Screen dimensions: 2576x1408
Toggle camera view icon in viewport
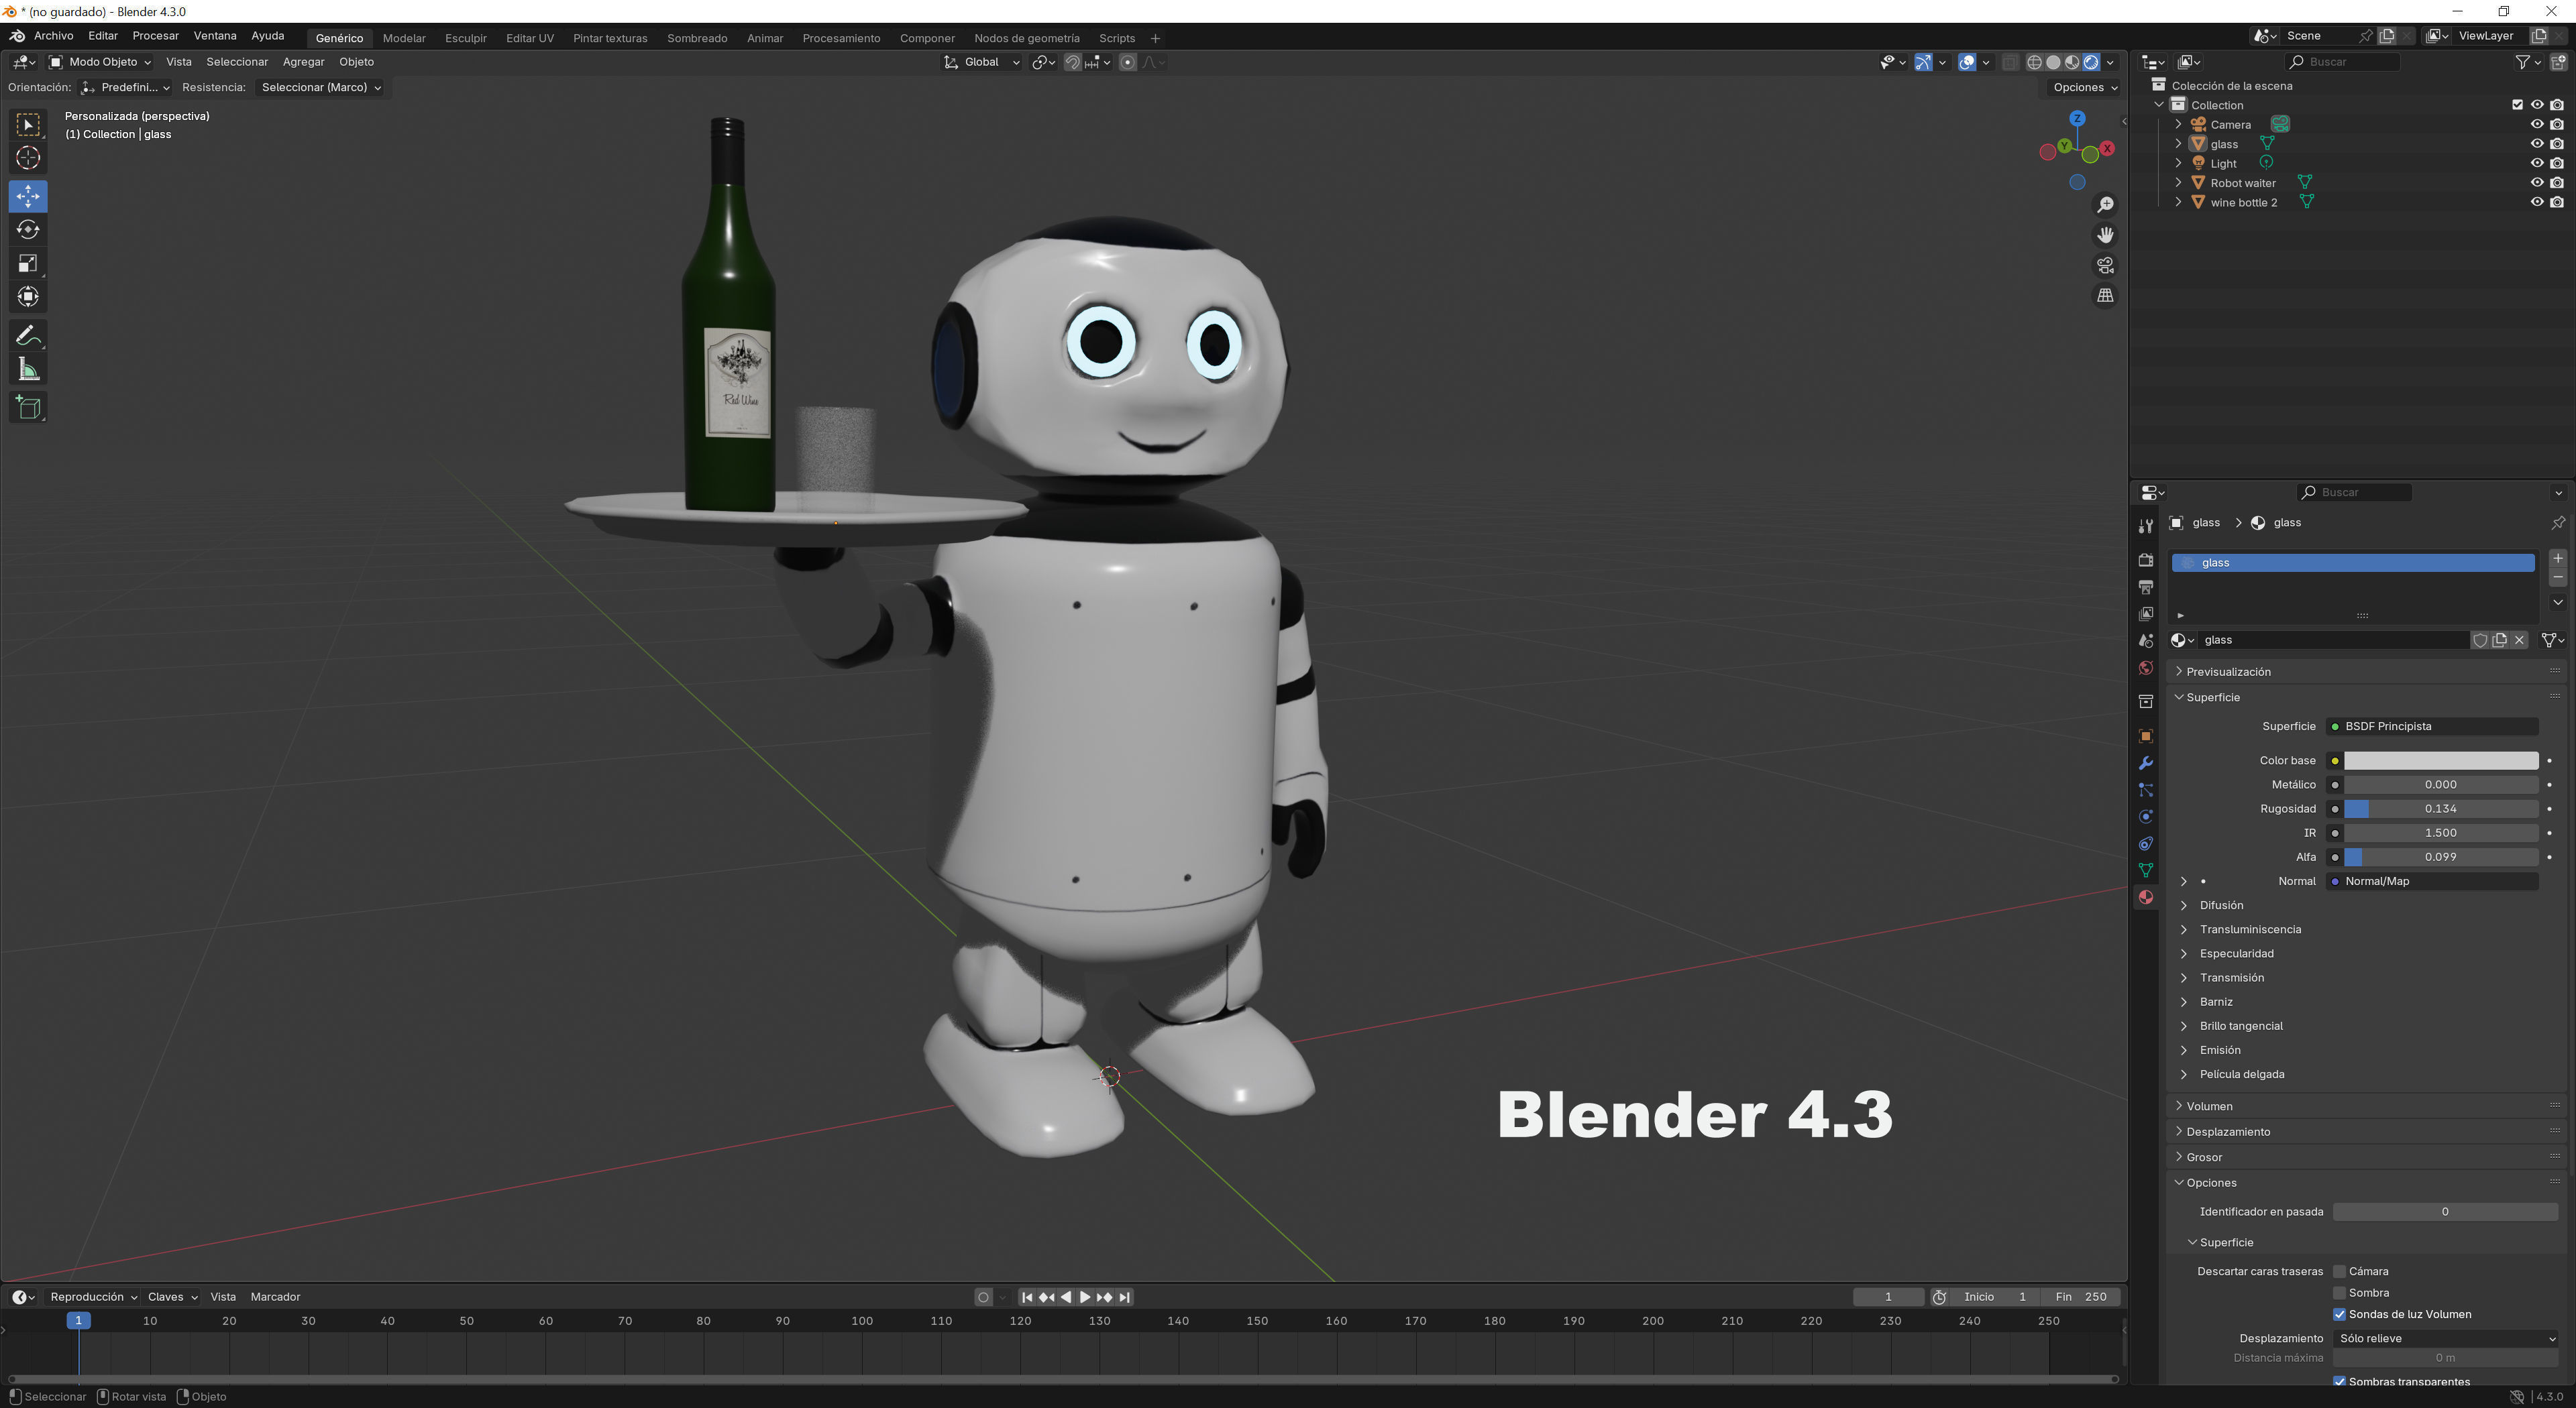2105,265
